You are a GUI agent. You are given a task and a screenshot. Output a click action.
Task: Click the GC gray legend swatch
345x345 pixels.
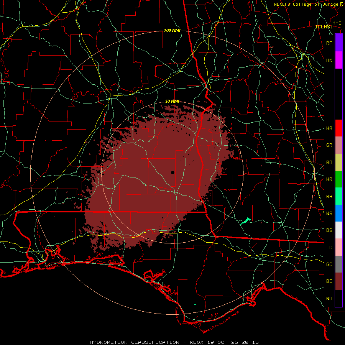pos(338,264)
